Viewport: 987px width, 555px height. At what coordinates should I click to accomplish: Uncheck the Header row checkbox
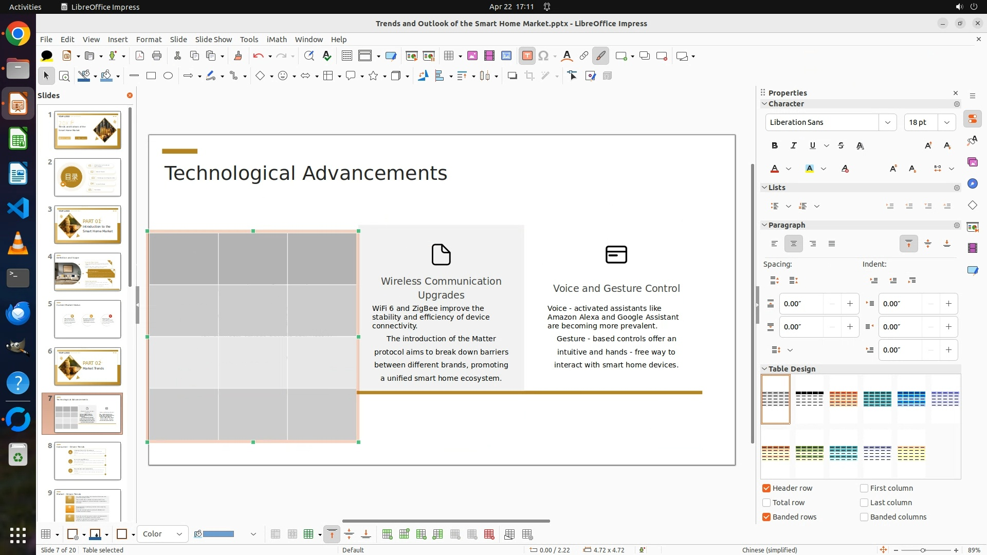click(766, 488)
